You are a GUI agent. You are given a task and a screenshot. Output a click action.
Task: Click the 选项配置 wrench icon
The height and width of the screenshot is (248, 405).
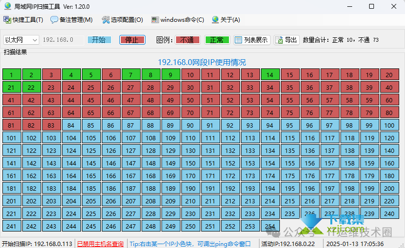pos(106,20)
